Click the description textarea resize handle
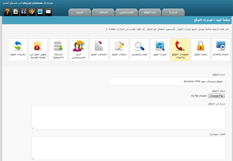Screen dimensions: 233x161 33,128
